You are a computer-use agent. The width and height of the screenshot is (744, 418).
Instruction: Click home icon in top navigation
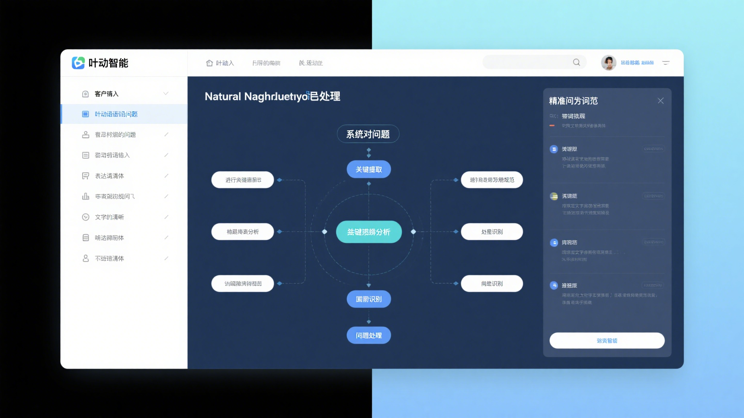pos(209,63)
